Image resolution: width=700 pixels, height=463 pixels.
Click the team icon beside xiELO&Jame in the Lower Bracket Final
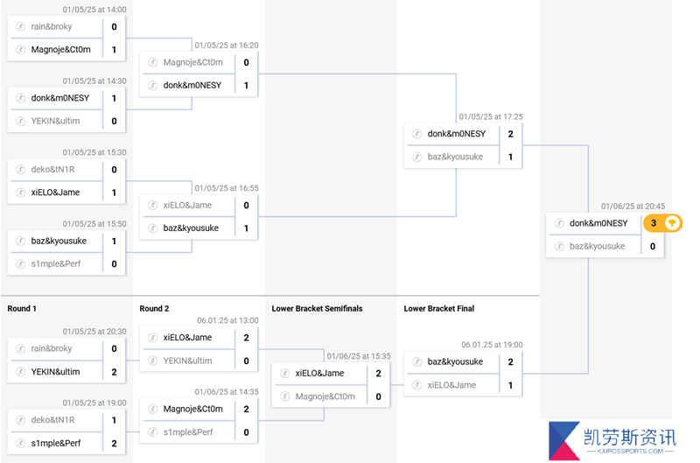417,385
